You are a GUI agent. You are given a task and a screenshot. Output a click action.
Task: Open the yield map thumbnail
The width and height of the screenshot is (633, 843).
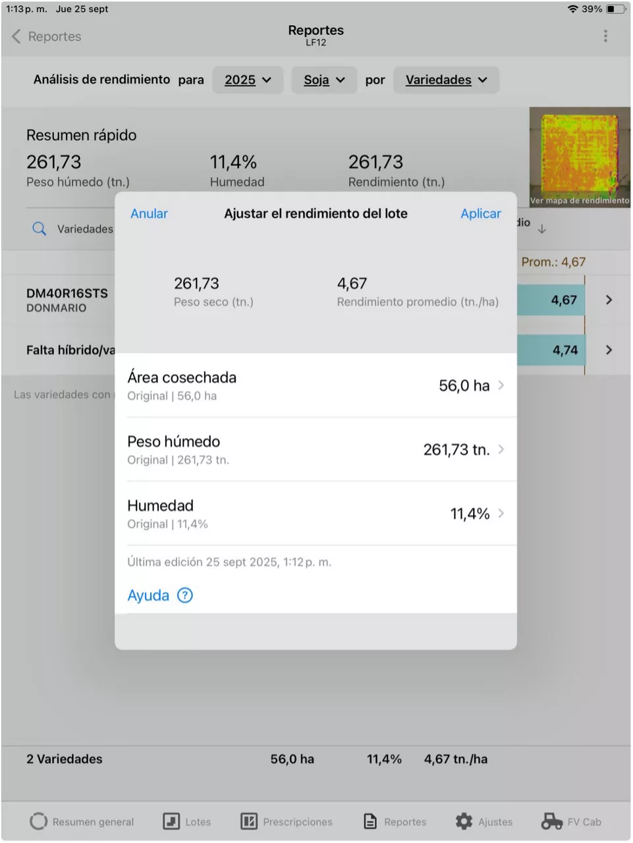coord(579,157)
